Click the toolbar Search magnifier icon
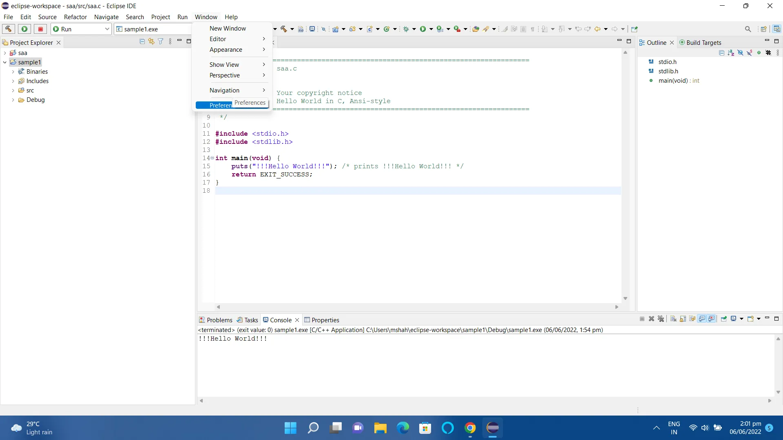Image resolution: width=783 pixels, height=440 pixels. (748, 29)
